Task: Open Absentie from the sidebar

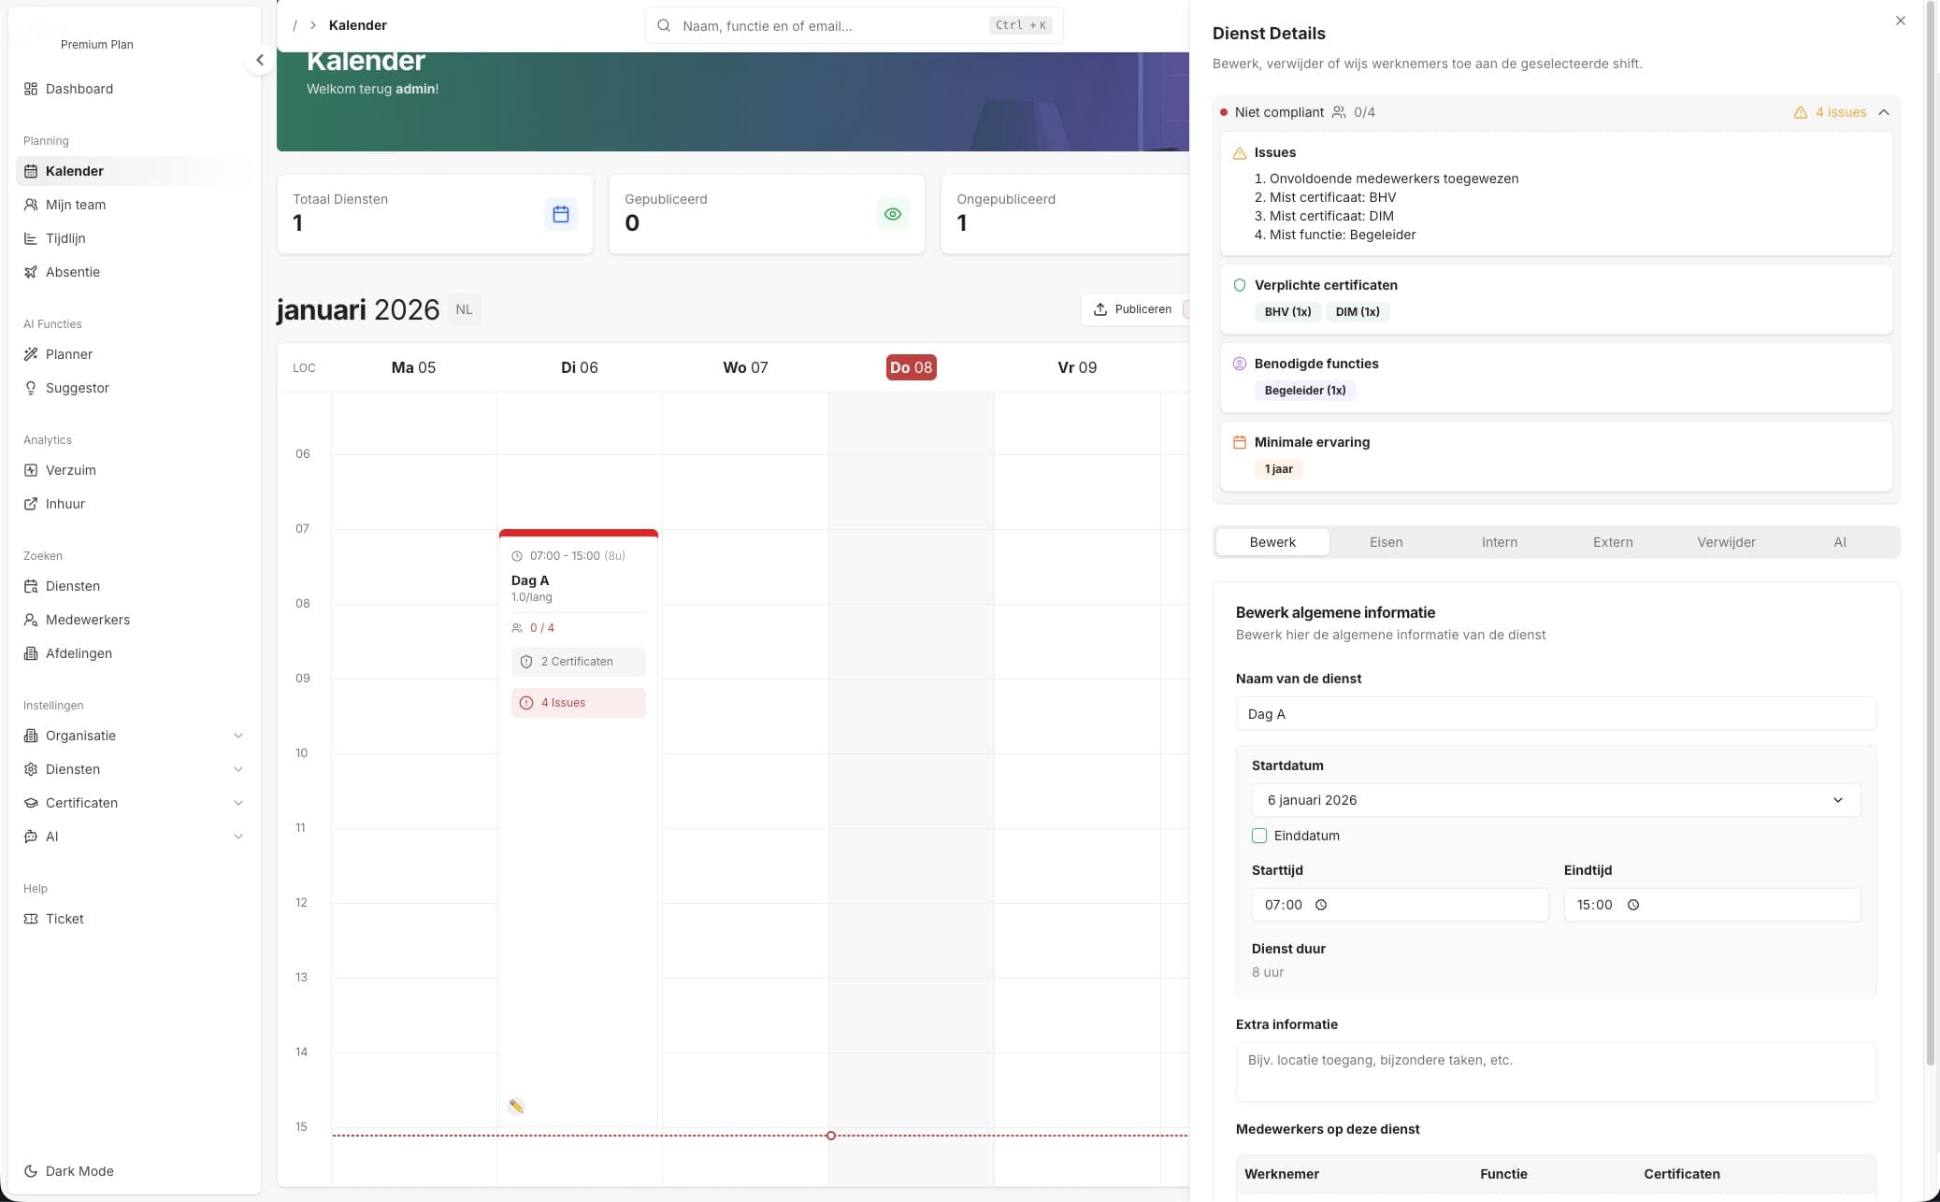Action: click(x=73, y=272)
